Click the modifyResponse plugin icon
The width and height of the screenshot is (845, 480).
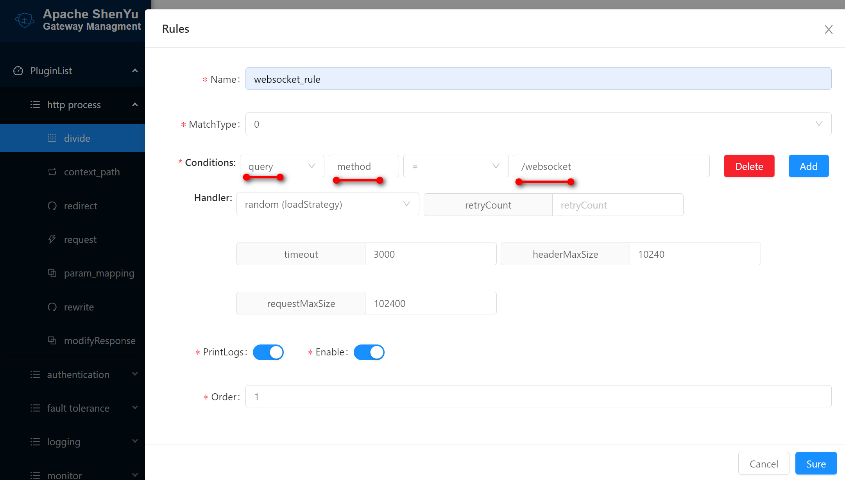(x=52, y=341)
